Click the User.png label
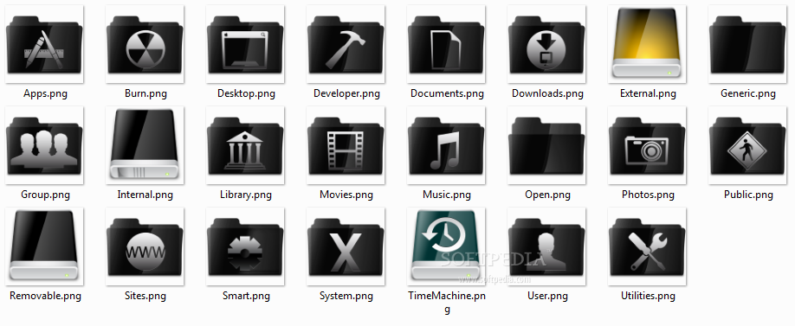 (x=547, y=296)
